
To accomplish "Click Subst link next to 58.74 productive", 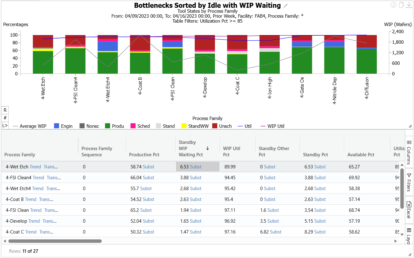I will tap(149, 167).
